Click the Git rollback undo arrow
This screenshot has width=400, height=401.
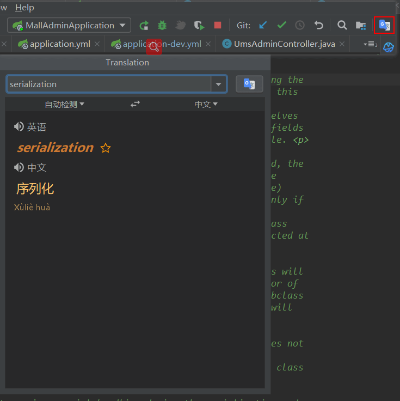coord(318,25)
